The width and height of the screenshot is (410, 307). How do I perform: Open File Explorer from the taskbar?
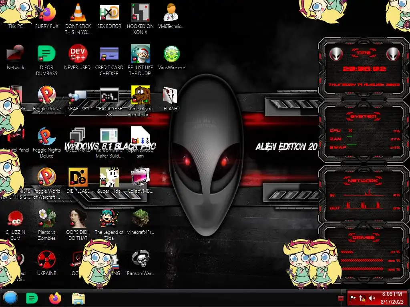[78, 299]
